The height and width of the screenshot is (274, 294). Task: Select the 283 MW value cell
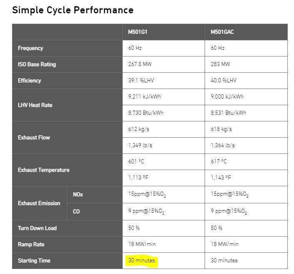[x=246, y=64]
